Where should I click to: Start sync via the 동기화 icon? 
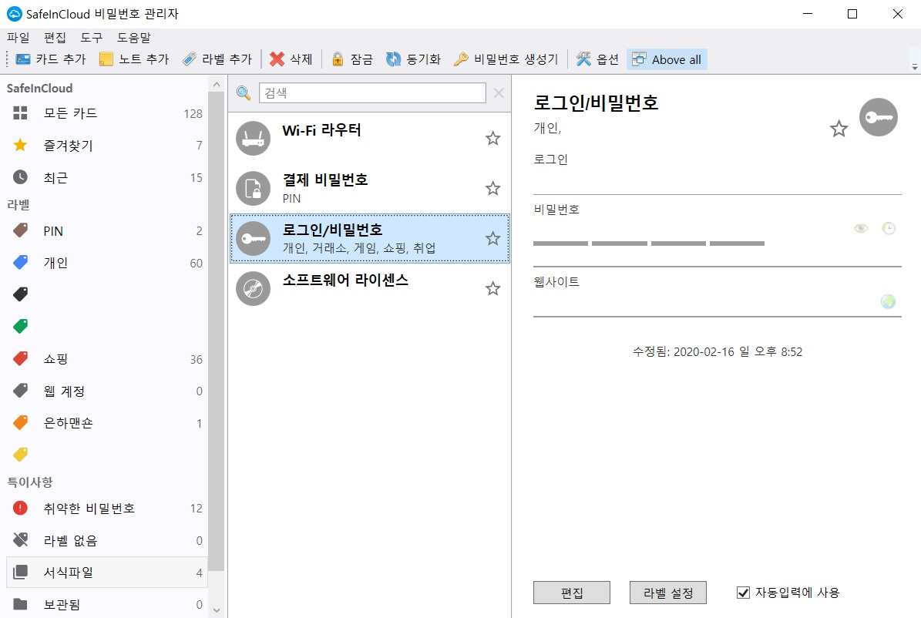(393, 59)
